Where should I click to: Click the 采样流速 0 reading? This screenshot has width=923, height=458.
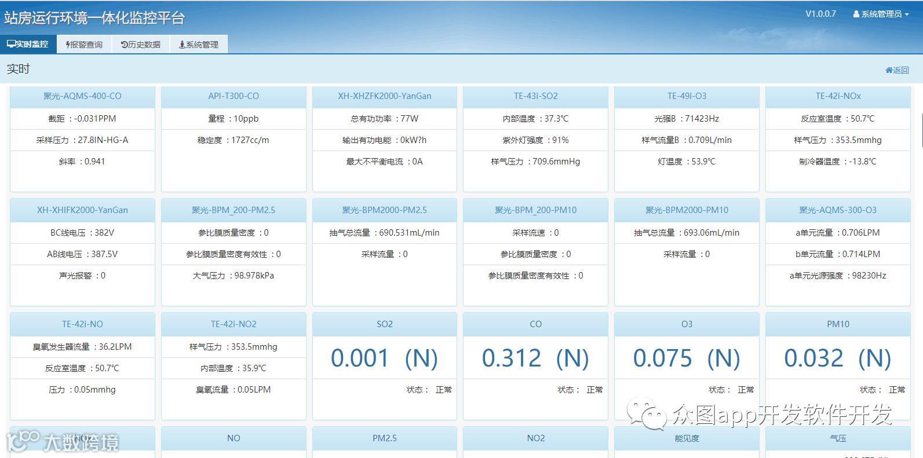(535, 233)
